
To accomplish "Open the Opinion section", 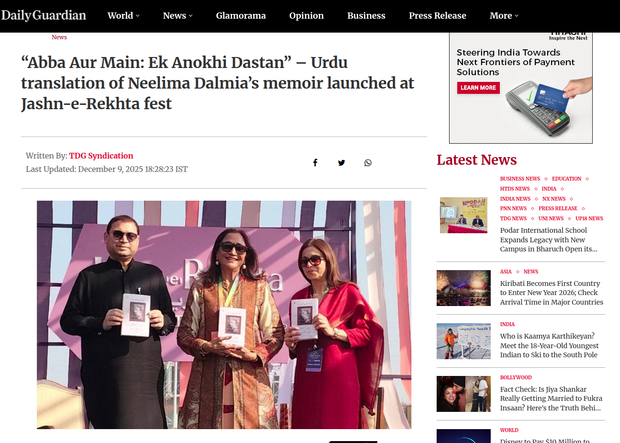I will coord(306,16).
